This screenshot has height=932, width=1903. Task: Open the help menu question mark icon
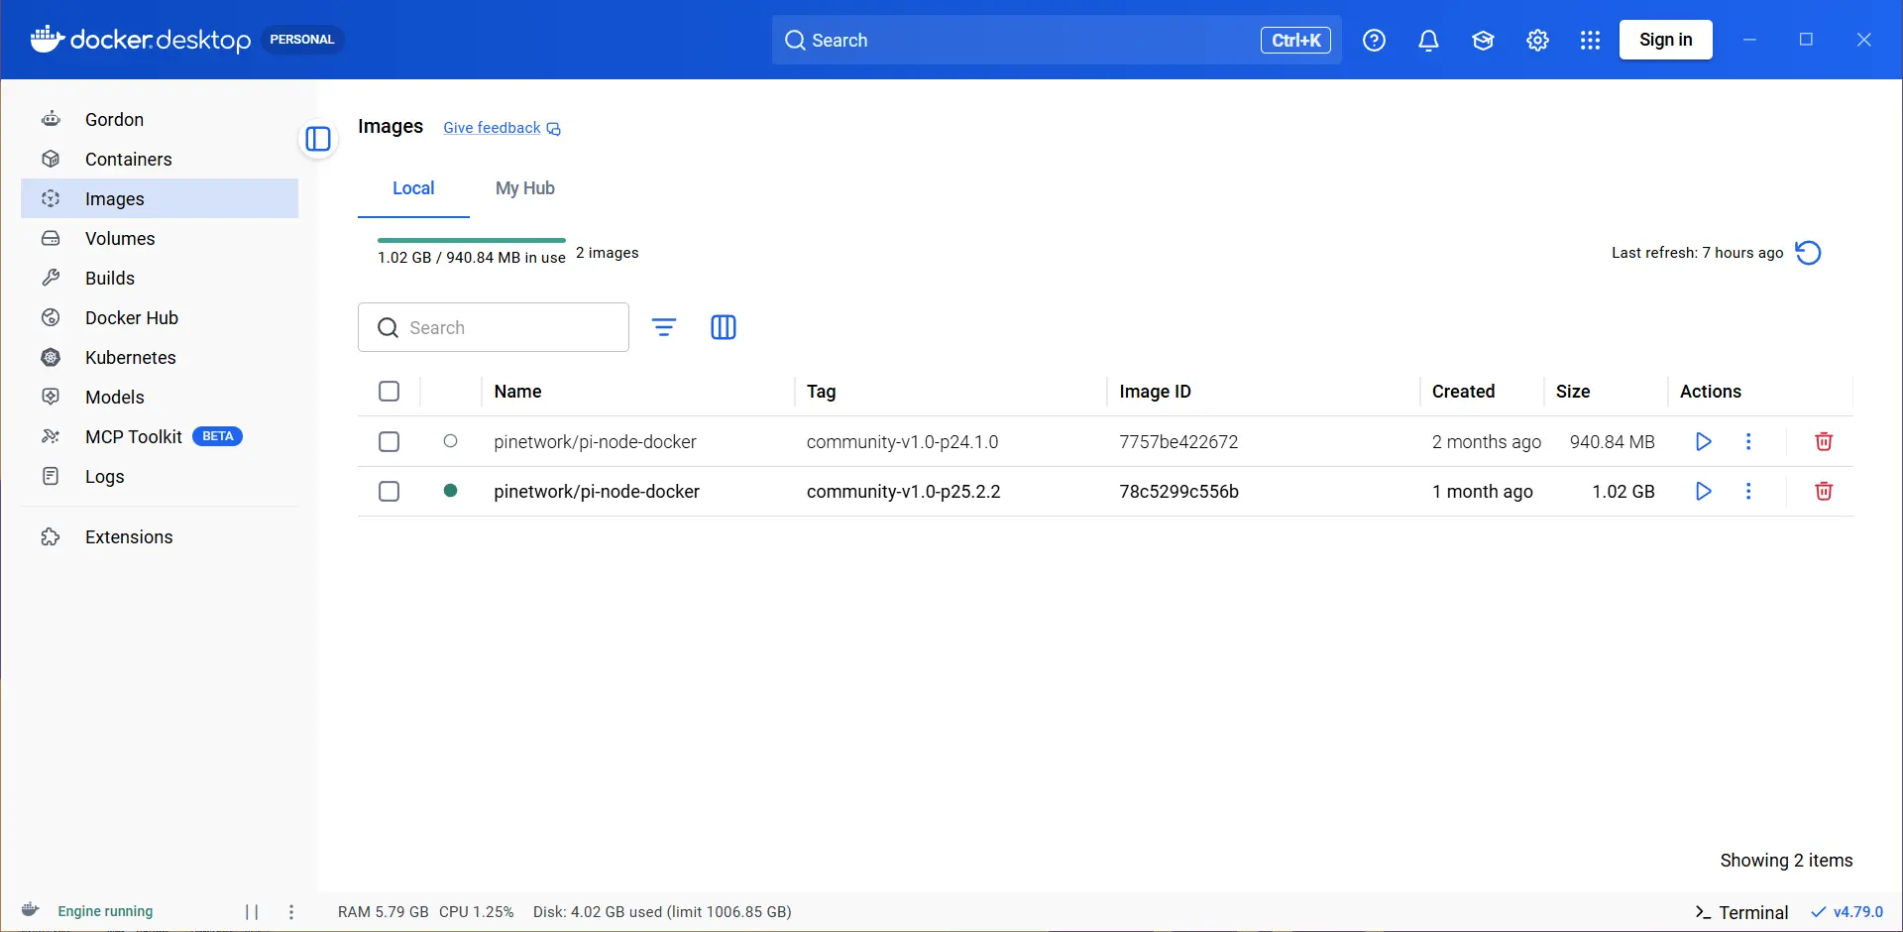[x=1374, y=40]
